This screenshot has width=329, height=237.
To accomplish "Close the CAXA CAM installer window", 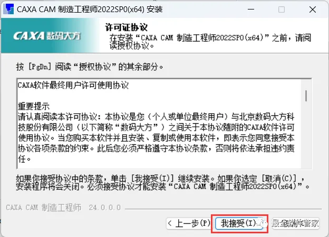I will [313, 9].
